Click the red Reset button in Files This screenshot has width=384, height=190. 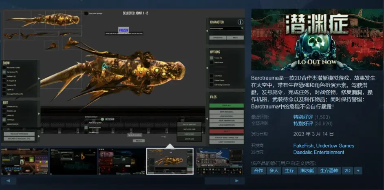(x=227, y=131)
